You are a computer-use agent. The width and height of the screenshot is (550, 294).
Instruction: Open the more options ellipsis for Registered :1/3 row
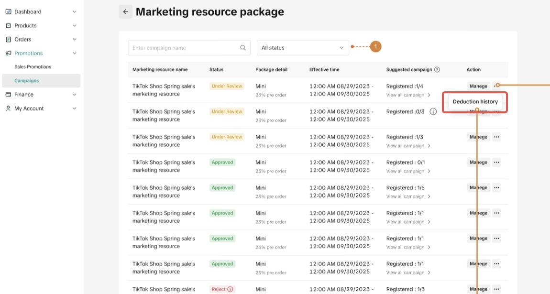click(496, 137)
